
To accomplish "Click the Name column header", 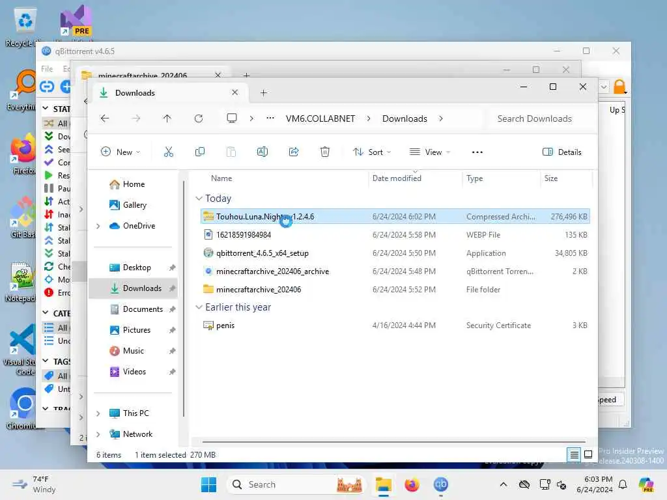I will click(x=221, y=178).
